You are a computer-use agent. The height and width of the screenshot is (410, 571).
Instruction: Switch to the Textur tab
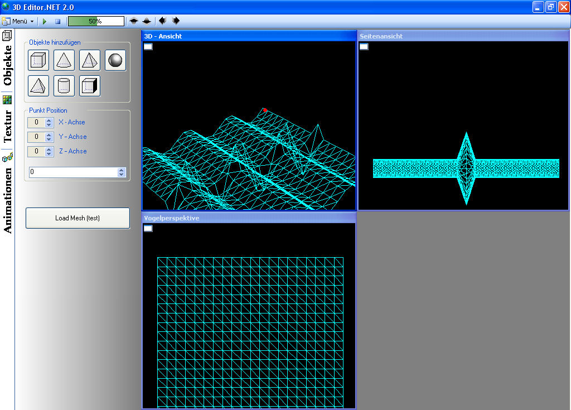pos(7,127)
